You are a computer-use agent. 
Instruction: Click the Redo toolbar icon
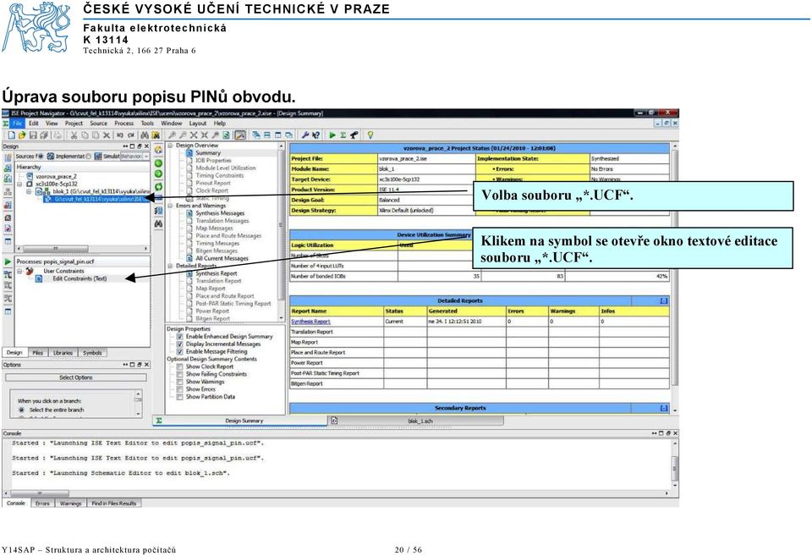click(x=131, y=135)
